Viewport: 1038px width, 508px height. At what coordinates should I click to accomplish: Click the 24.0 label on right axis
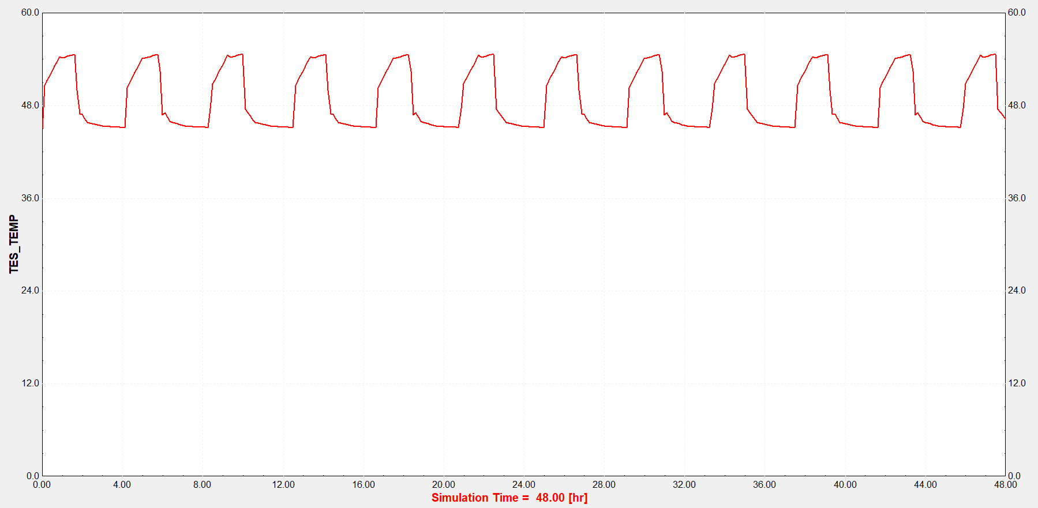(1017, 291)
